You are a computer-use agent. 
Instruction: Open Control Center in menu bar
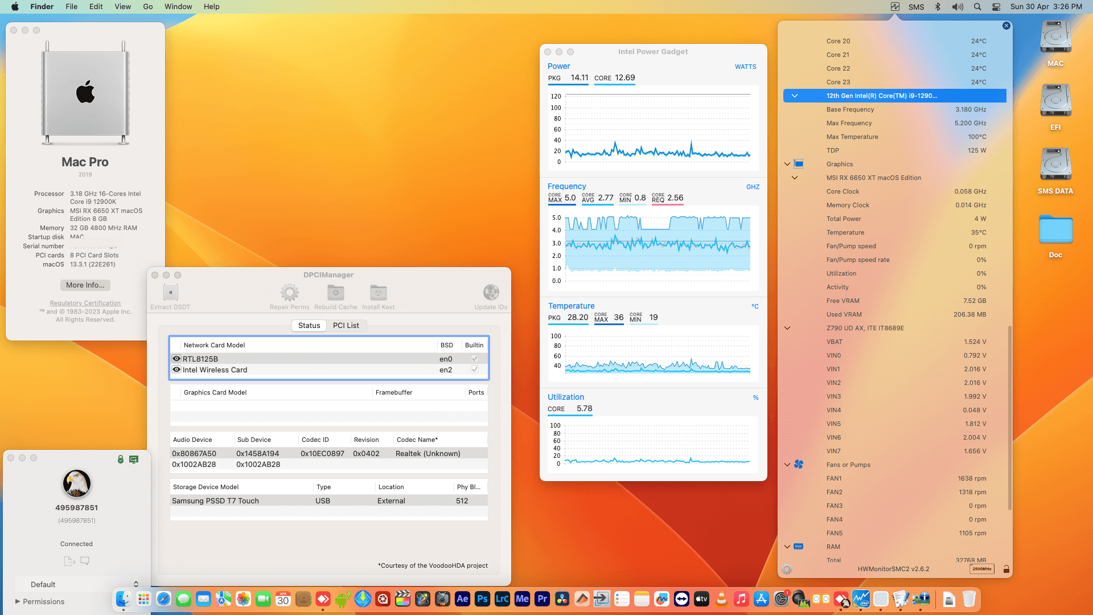pos(996,7)
